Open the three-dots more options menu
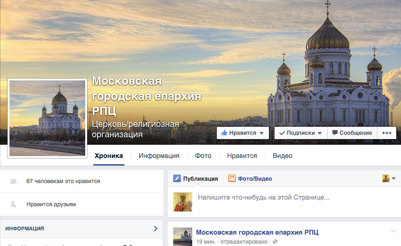Viewport: 401px width, 246px height. coord(387,133)
